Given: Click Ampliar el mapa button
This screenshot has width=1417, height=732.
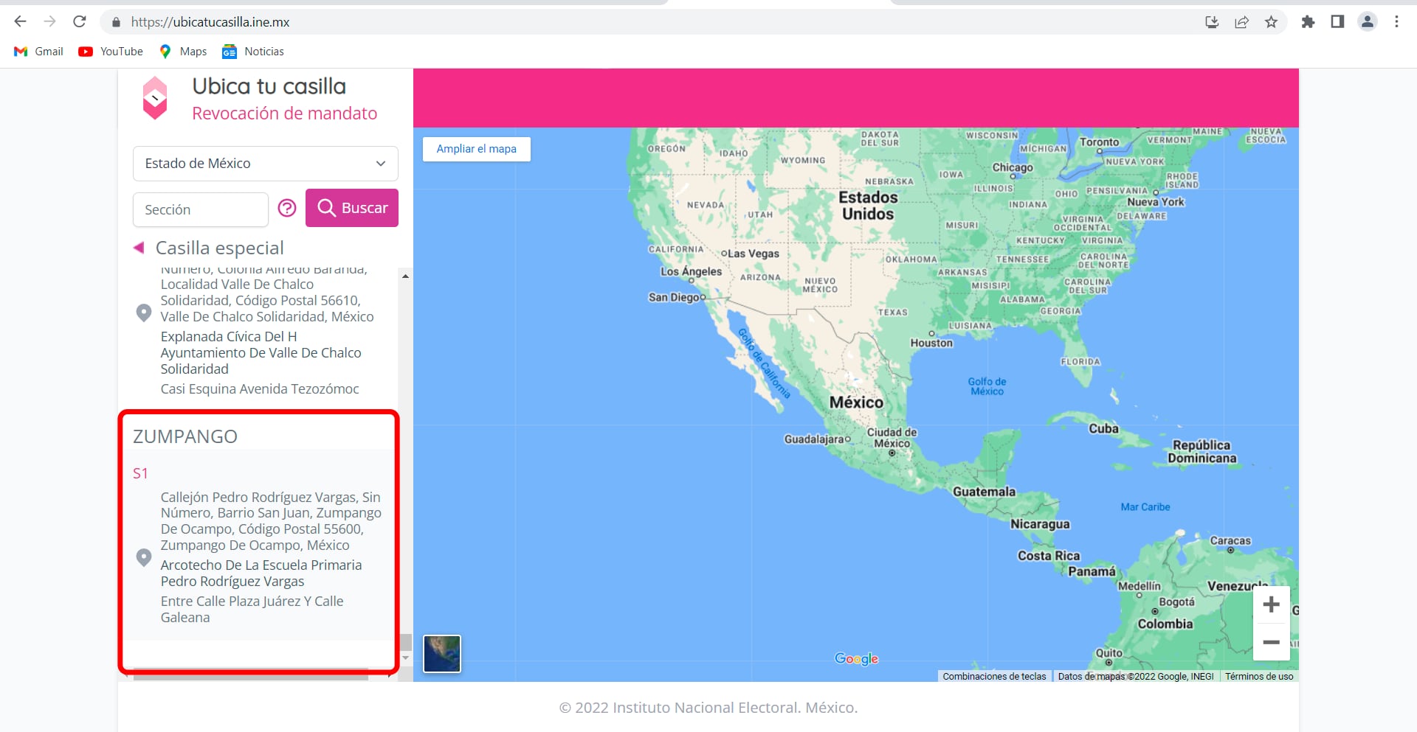Looking at the screenshot, I should (x=476, y=149).
